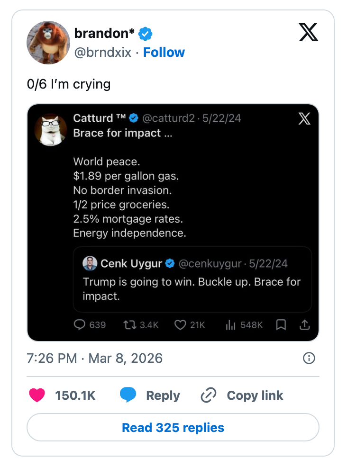Click the X logo in the top corner
The image size is (347, 467).
(309, 32)
